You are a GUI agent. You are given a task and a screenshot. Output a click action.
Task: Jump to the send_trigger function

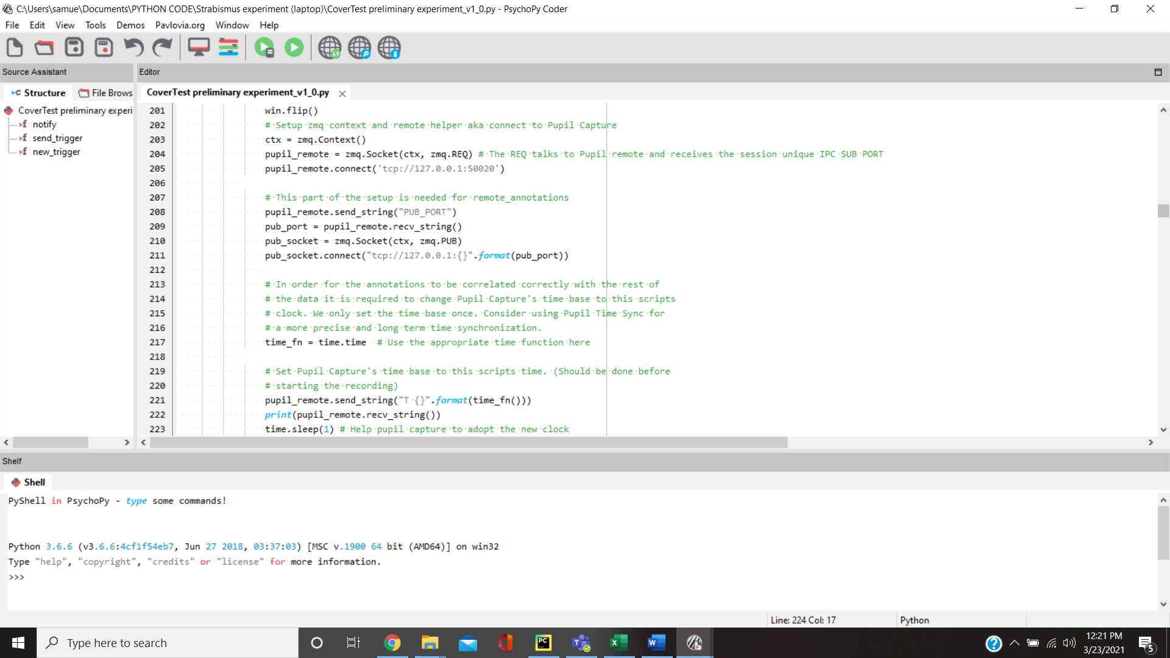coord(57,138)
